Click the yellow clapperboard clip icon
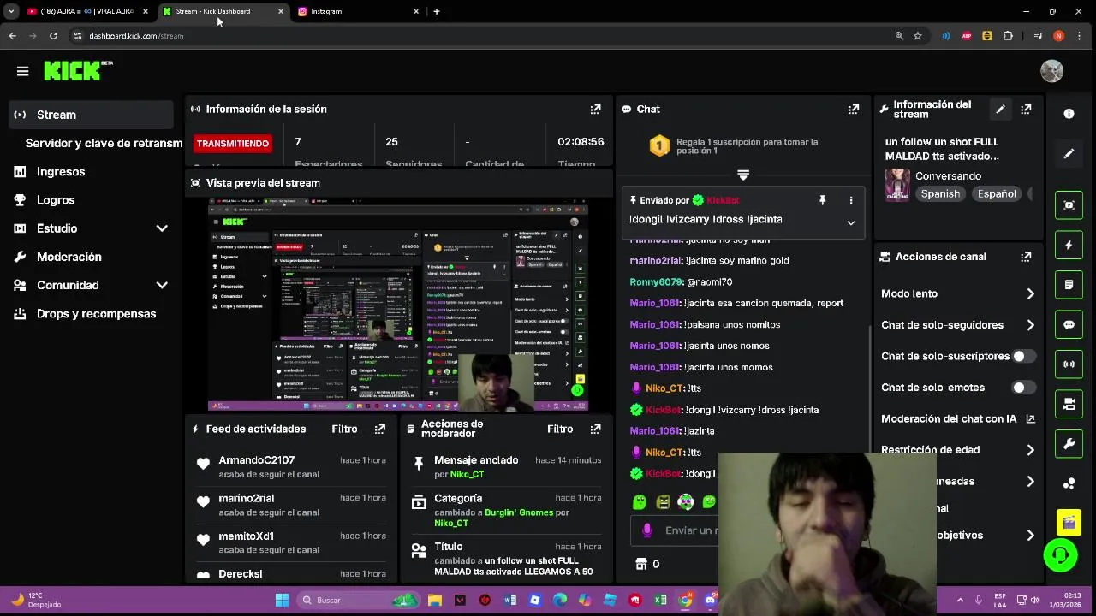The image size is (1096, 616). [1069, 521]
